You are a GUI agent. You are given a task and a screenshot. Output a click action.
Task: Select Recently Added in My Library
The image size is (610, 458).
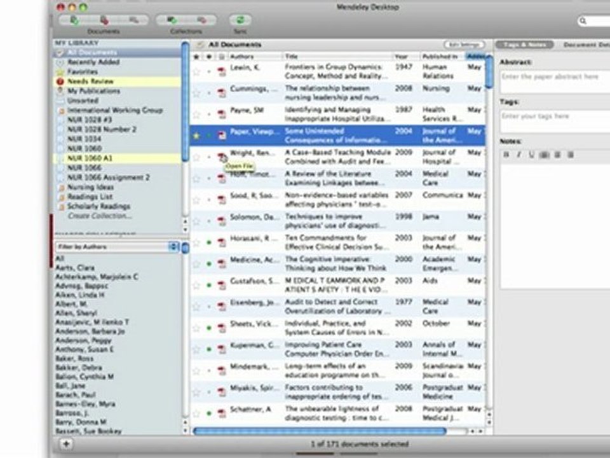tap(93, 62)
